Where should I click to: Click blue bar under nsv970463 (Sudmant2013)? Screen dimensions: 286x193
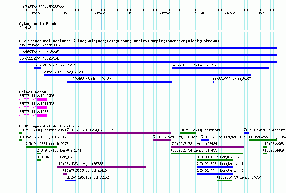(x=120, y=82)
